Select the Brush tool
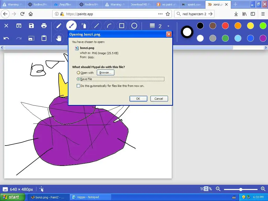The width and height of the screenshot is (268, 201). pyautogui.click(x=71, y=26)
